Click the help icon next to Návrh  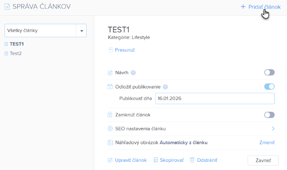(x=133, y=73)
